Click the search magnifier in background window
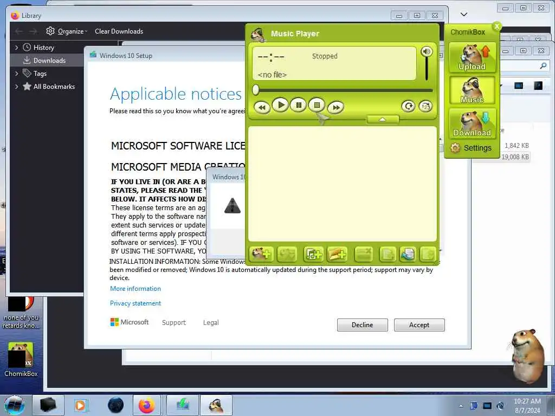This screenshot has height=416, width=555. [x=543, y=66]
